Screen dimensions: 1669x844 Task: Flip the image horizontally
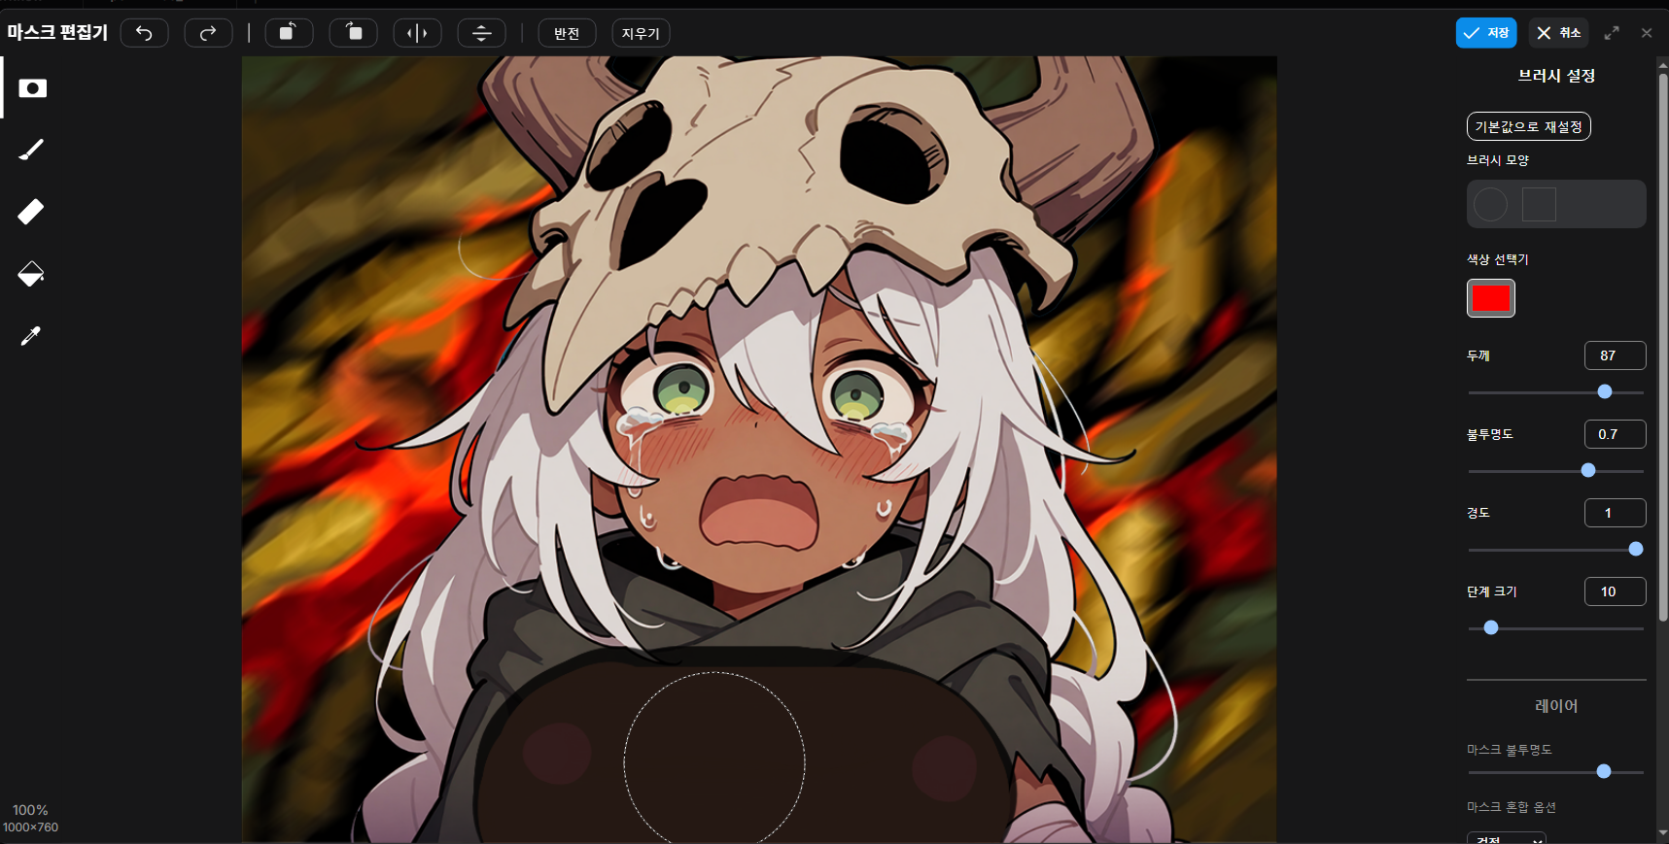point(417,33)
